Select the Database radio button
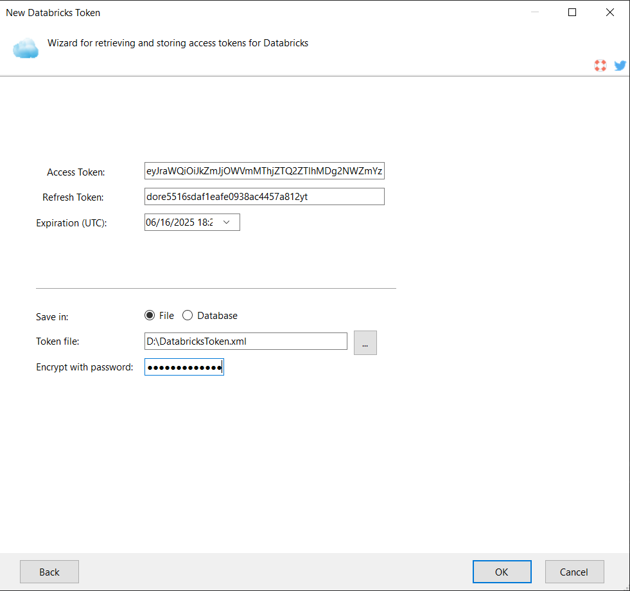 coord(188,315)
